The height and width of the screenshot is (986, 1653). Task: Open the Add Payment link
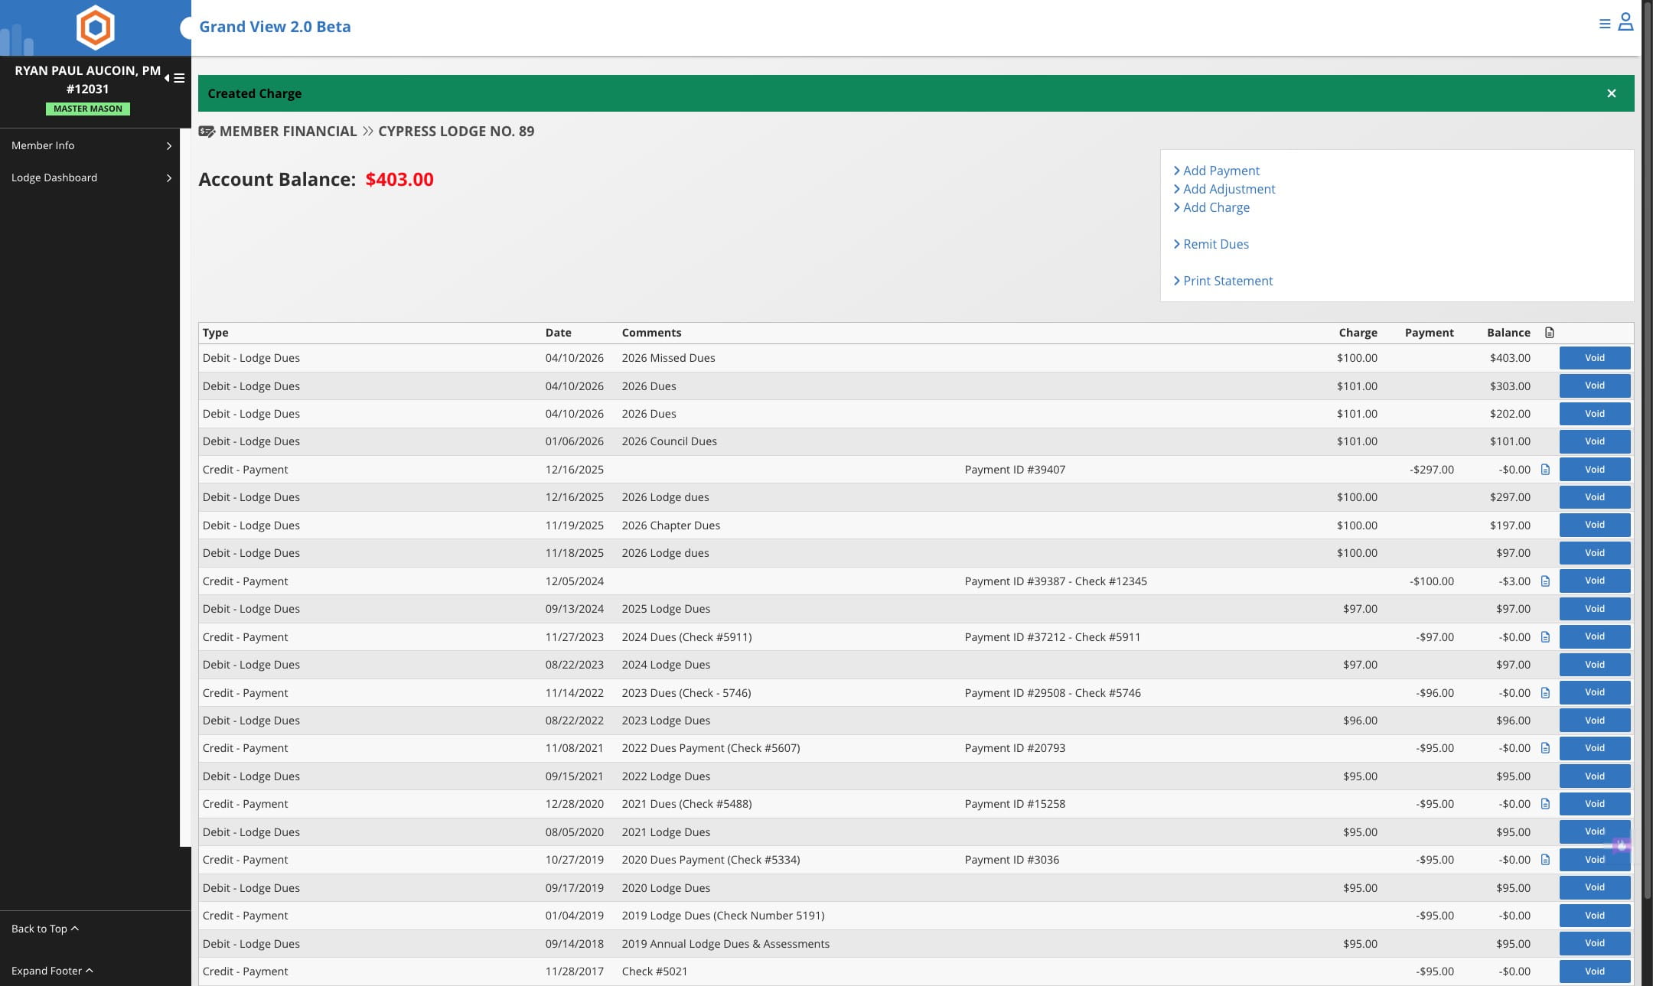tap(1221, 171)
